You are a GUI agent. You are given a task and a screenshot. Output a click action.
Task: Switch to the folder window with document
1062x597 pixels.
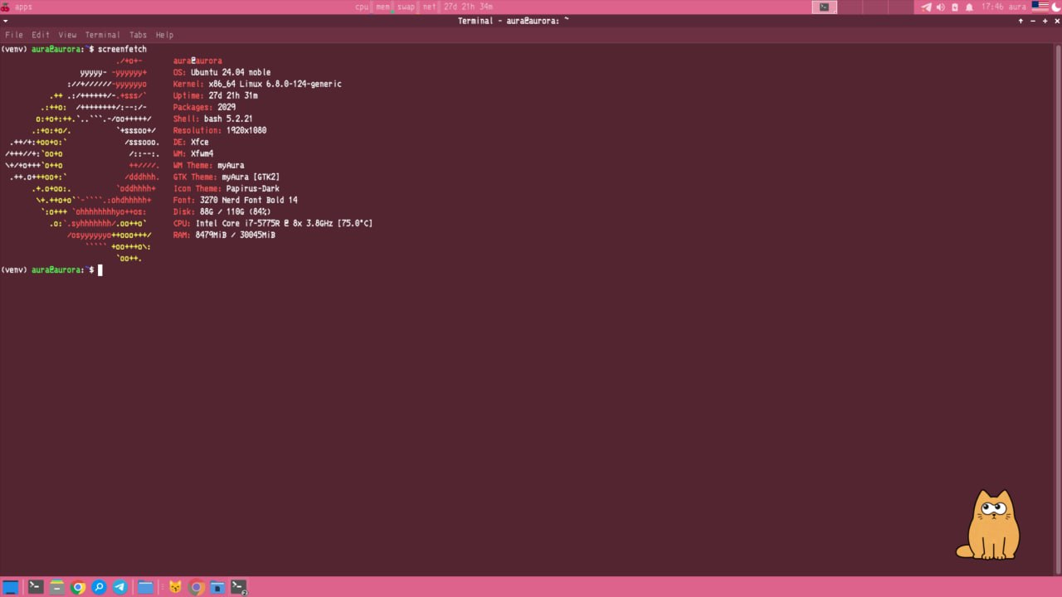pyautogui.click(x=217, y=587)
